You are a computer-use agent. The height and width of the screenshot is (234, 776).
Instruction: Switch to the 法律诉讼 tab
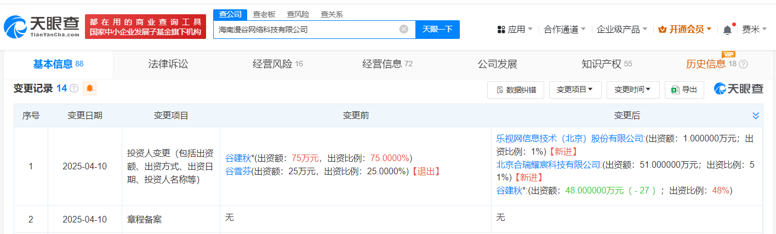click(168, 64)
